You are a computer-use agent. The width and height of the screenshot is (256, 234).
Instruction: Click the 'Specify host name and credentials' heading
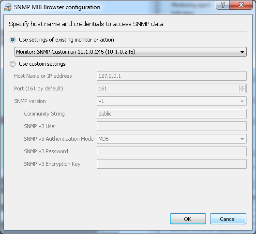pos(86,24)
